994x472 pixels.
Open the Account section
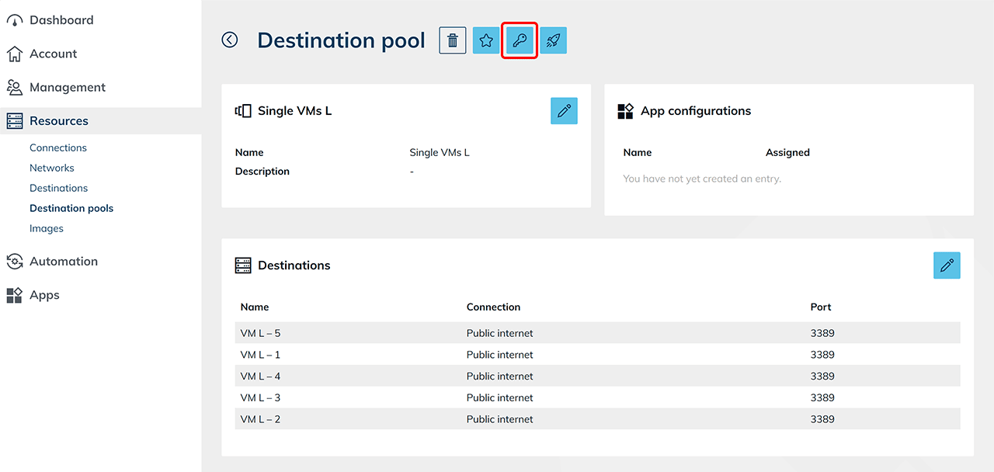click(x=53, y=54)
